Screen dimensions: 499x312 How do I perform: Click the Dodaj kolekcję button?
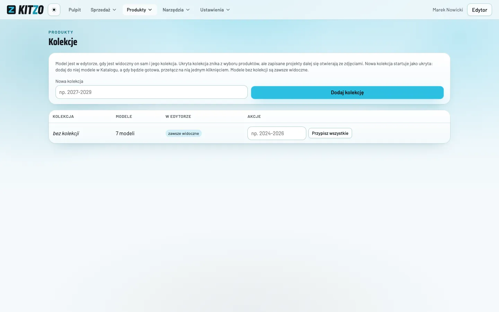pos(347,93)
